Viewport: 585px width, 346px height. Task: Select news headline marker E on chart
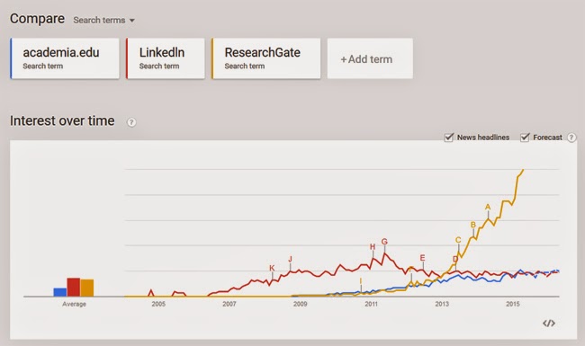(x=422, y=258)
